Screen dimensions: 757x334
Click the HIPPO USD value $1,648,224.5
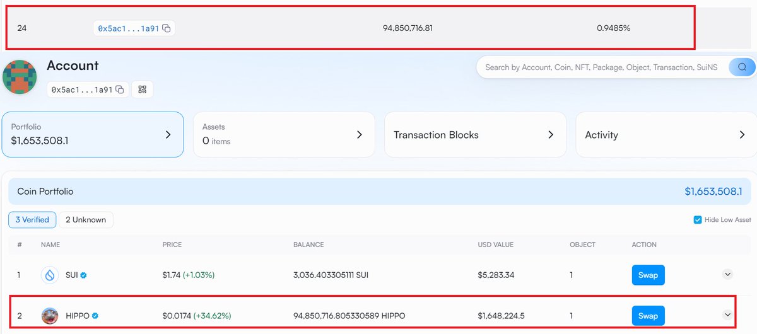tap(501, 315)
